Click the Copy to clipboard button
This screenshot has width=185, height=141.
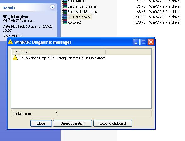[113, 123]
